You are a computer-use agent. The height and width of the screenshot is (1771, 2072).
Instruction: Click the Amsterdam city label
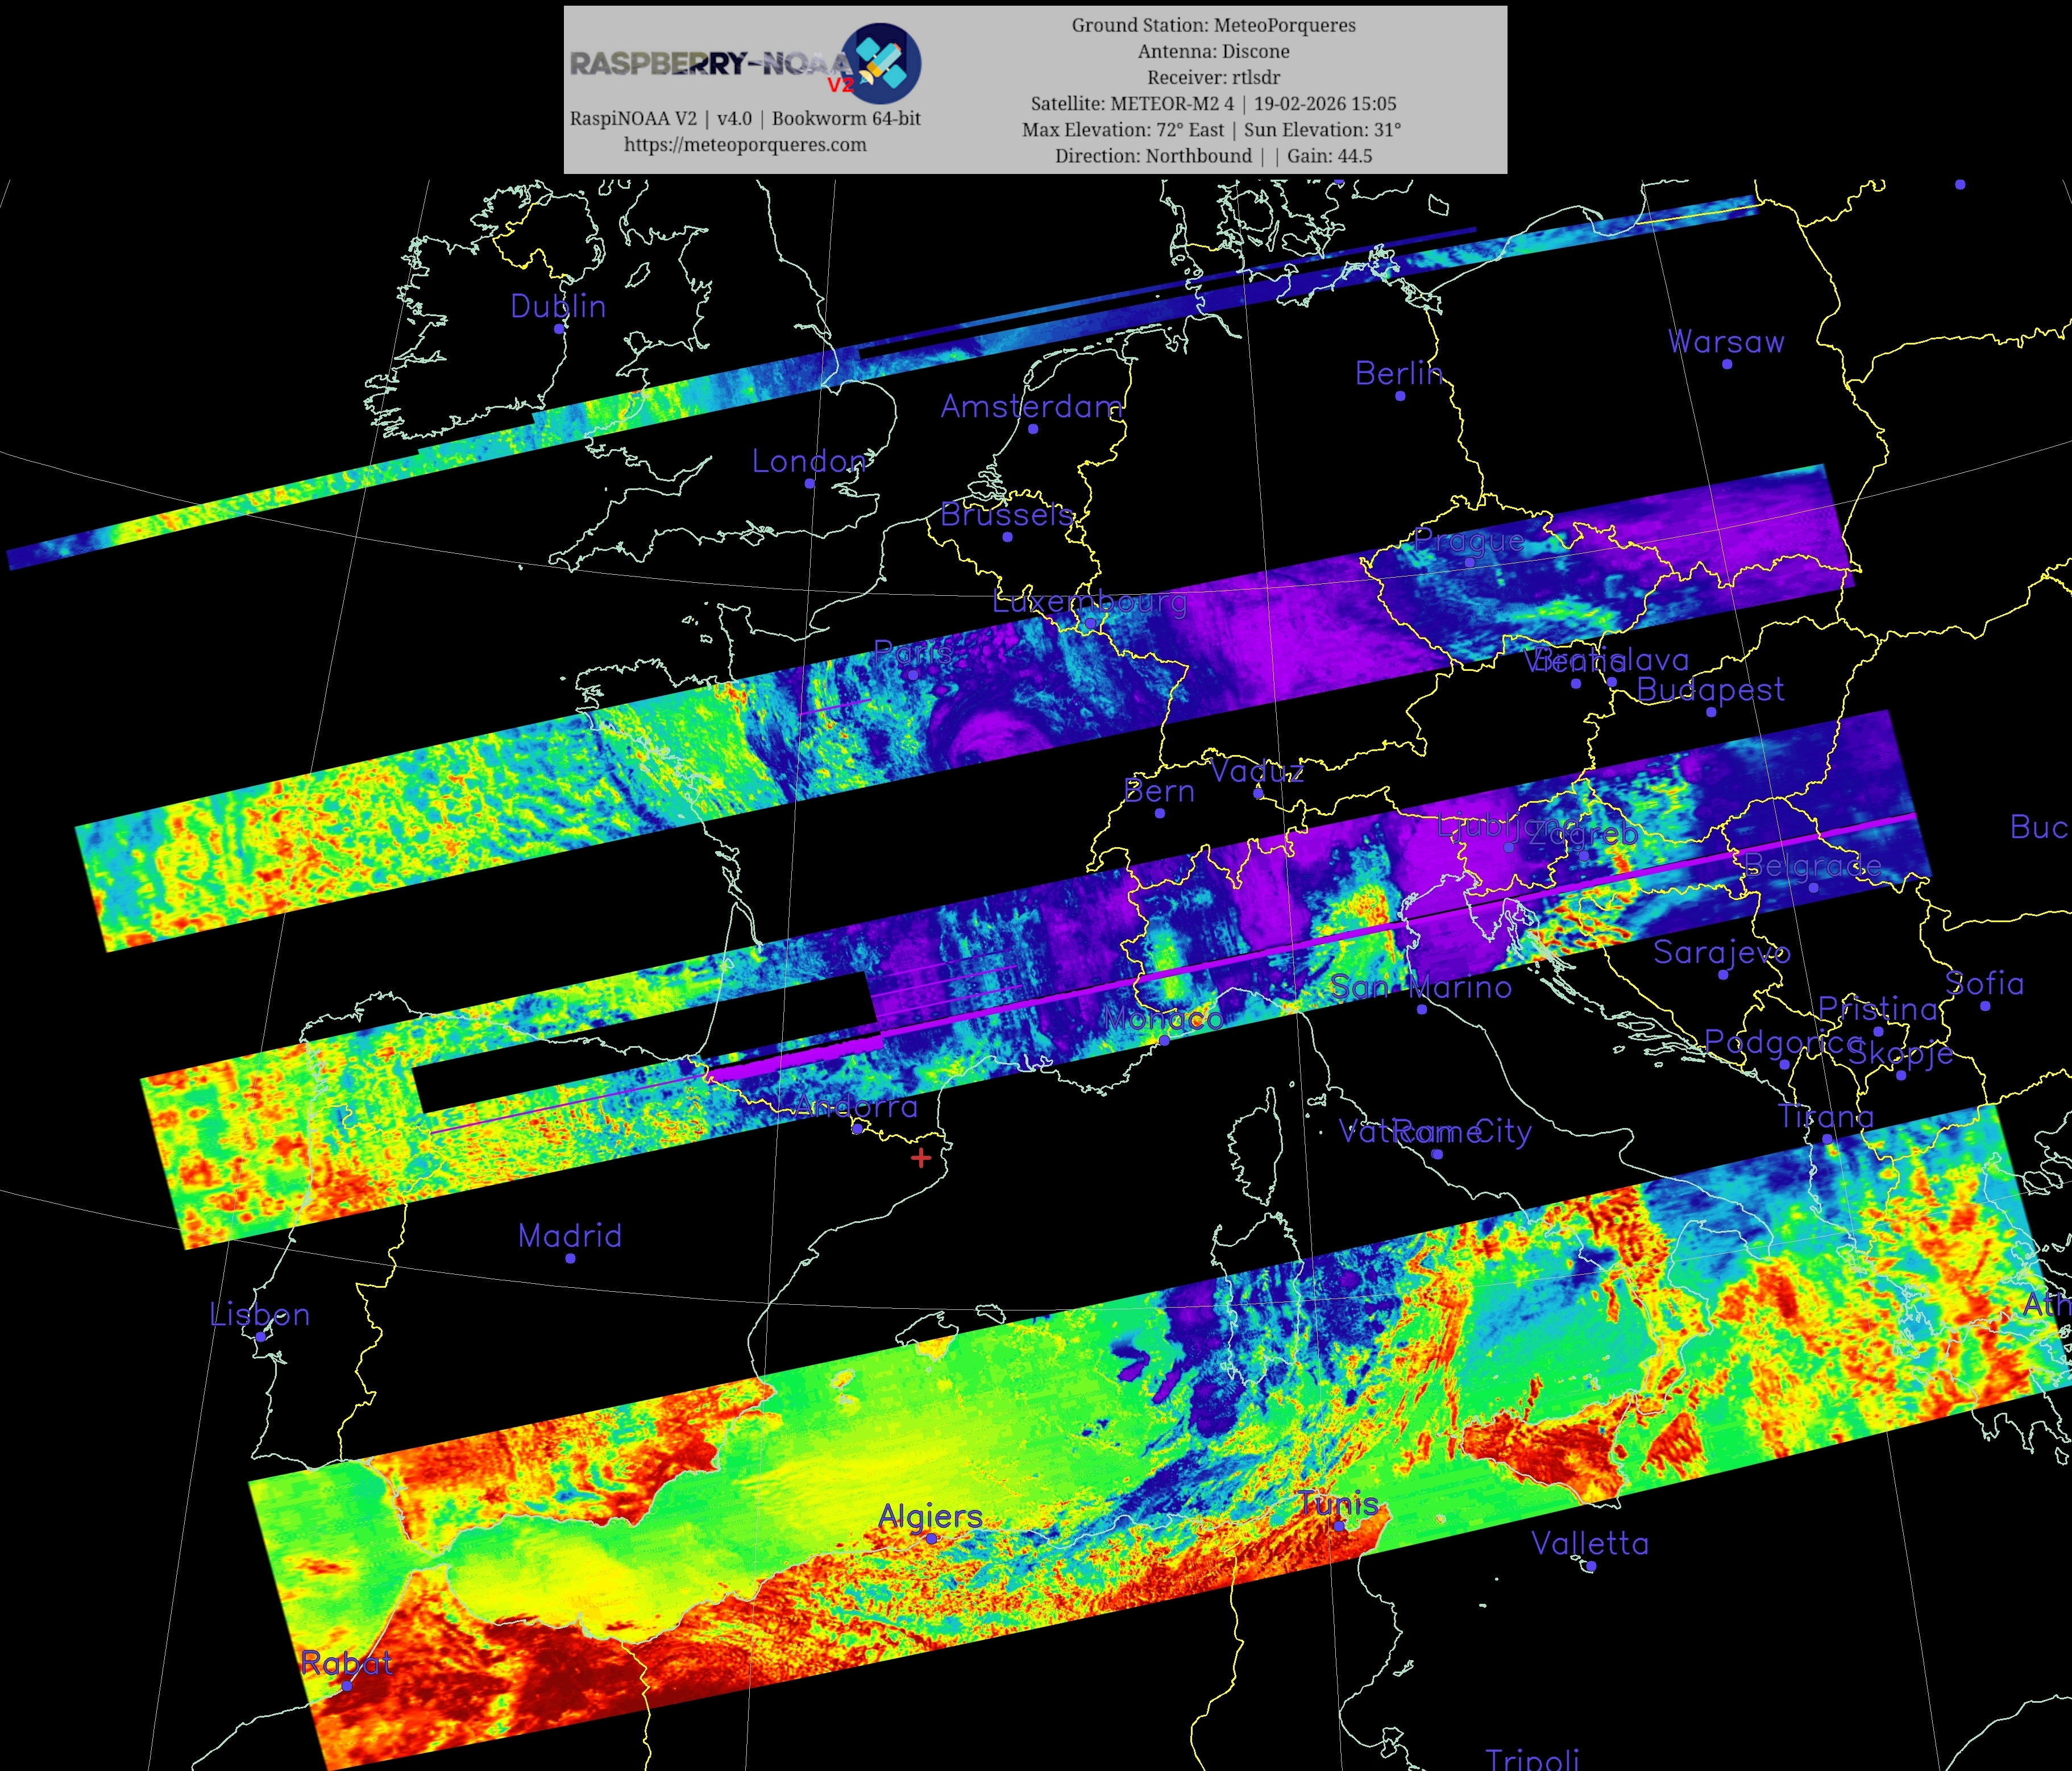(1031, 406)
